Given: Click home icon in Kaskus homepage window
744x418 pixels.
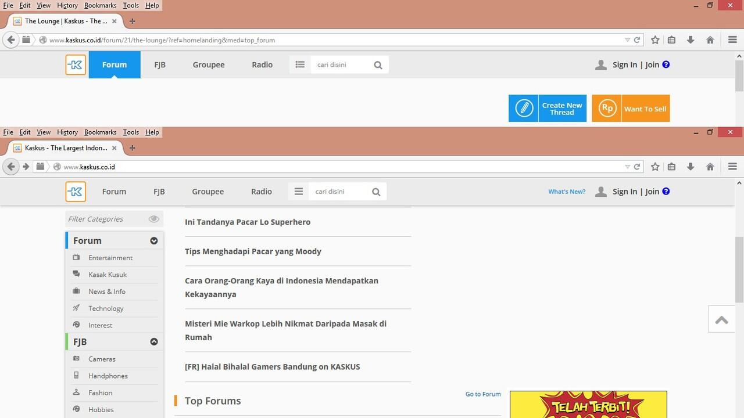Looking at the screenshot, I should (x=710, y=167).
